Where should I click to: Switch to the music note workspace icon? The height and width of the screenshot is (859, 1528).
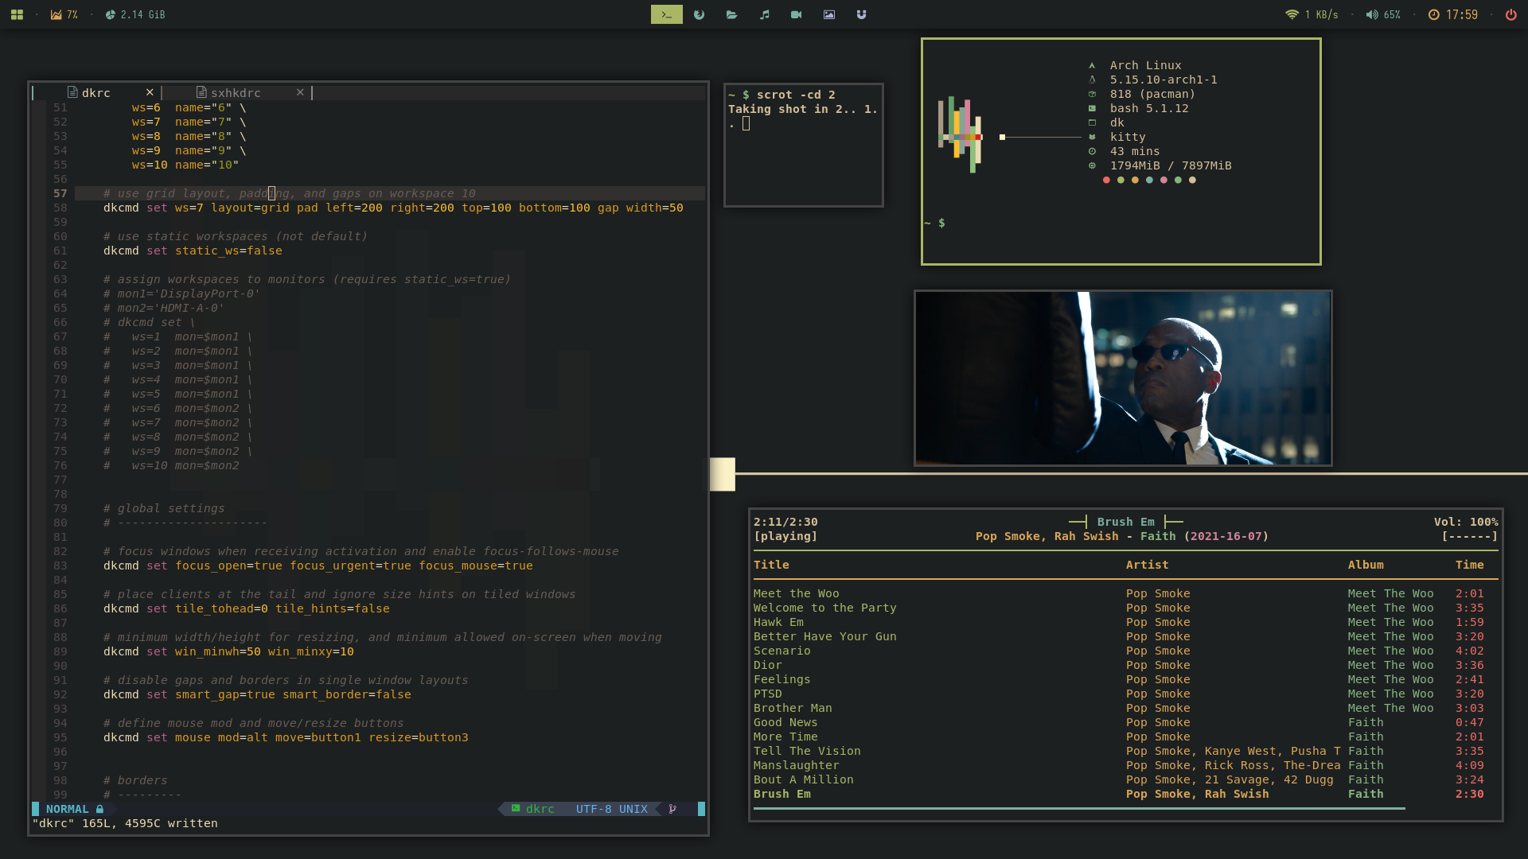[x=764, y=14]
